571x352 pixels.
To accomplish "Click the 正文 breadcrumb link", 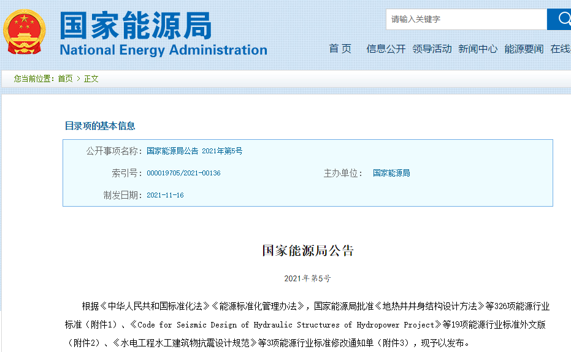I will (91, 78).
